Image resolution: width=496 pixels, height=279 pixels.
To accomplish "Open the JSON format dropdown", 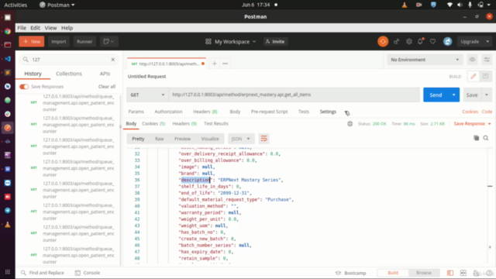I will coord(241,139).
